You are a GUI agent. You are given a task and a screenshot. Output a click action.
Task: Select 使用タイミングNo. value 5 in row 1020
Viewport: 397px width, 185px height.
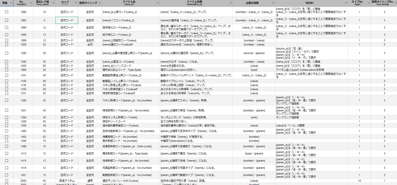[x=384, y=44]
